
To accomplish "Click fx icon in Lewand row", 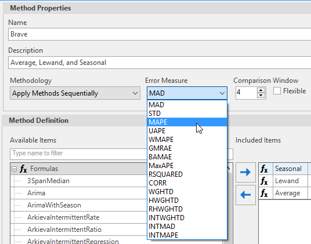I will point(264,181).
